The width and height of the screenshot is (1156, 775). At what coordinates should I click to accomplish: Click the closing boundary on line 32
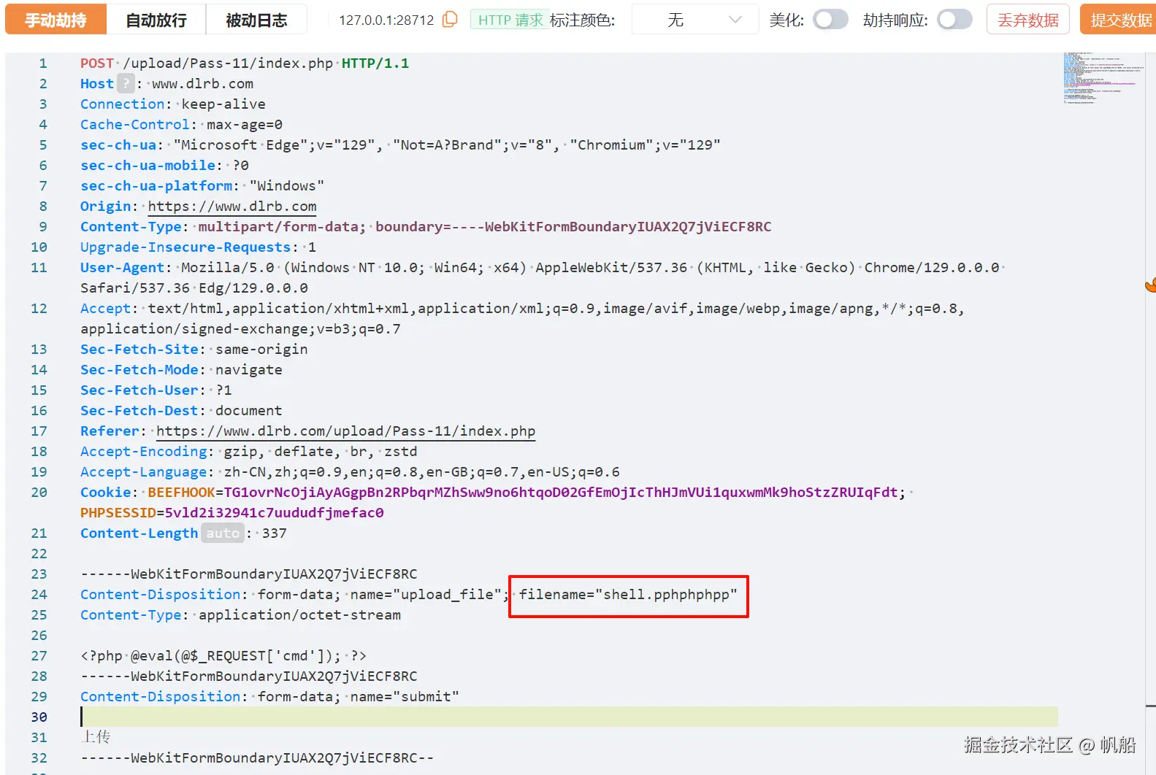(x=257, y=758)
